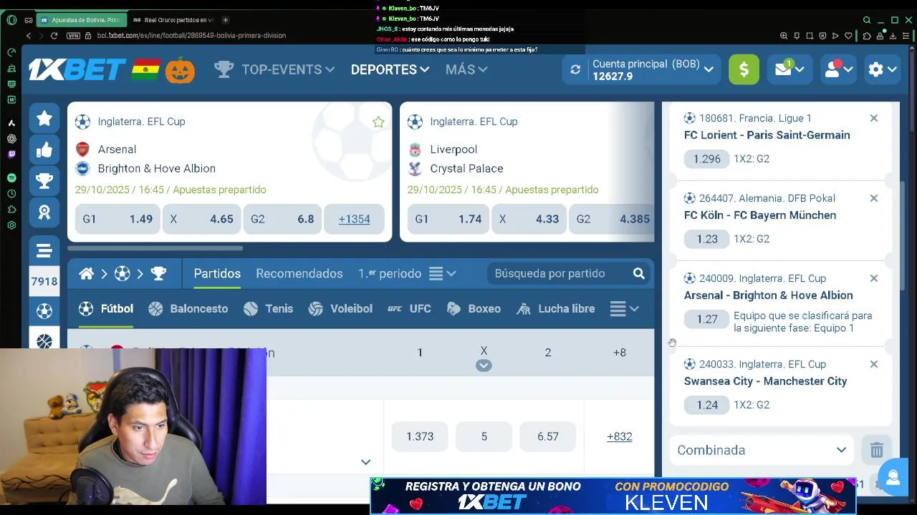The image size is (917, 515).
Task: Switch to the Recomendados tab
Action: pos(299,273)
